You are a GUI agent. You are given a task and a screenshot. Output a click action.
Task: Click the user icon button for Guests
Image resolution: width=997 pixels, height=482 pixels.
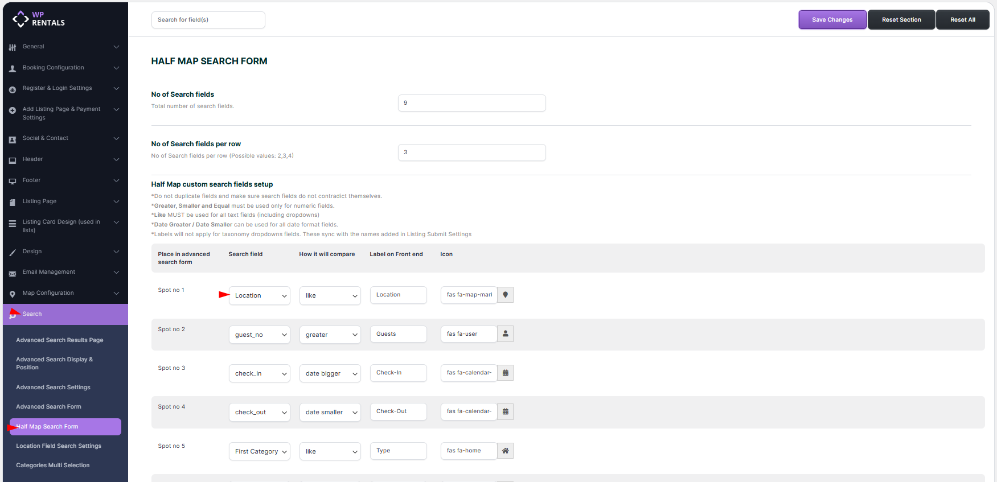(505, 334)
